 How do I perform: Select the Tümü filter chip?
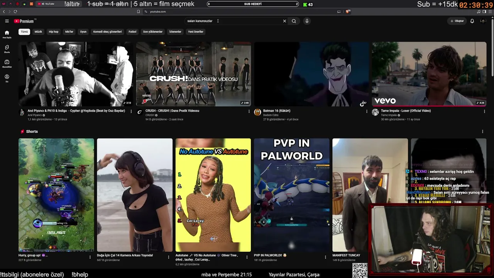(x=24, y=32)
